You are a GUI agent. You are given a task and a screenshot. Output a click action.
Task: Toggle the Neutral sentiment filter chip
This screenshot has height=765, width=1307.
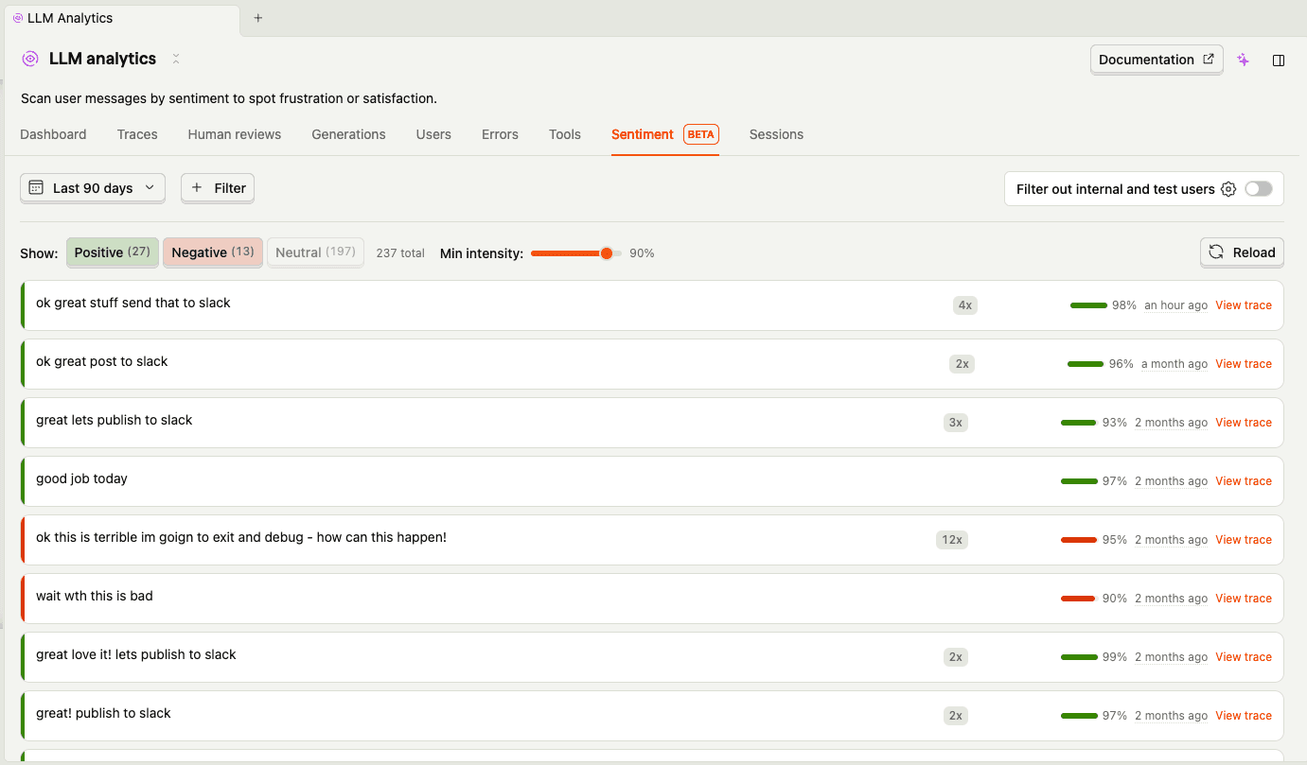click(315, 252)
